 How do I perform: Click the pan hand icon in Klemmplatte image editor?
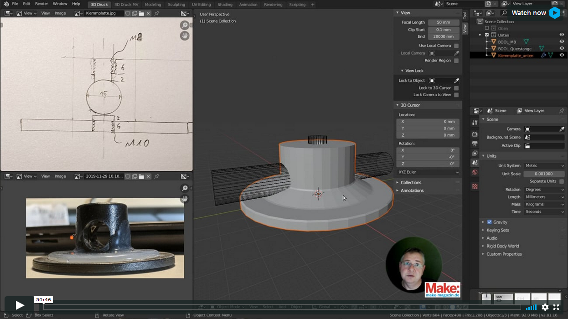tap(185, 36)
